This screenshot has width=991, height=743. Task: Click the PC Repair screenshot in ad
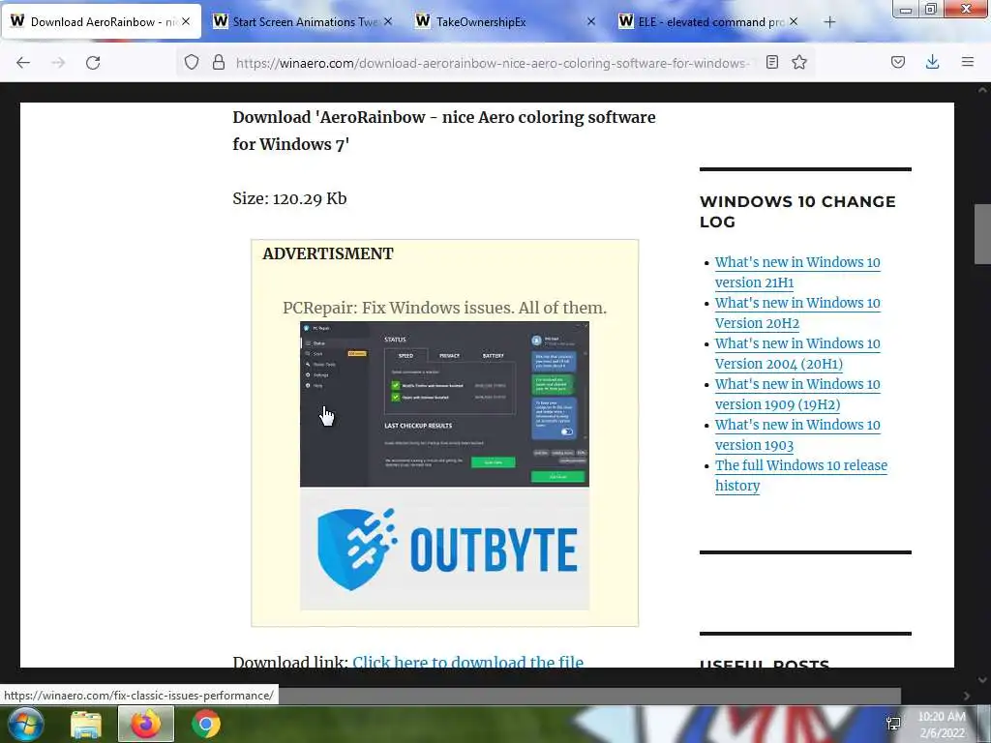coord(444,404)
